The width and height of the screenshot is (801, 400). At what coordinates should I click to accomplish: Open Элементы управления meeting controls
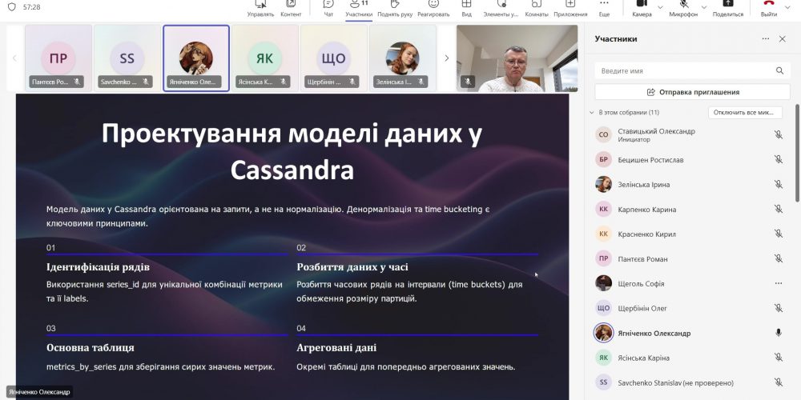pyautogui.click(x=501, y=9)
